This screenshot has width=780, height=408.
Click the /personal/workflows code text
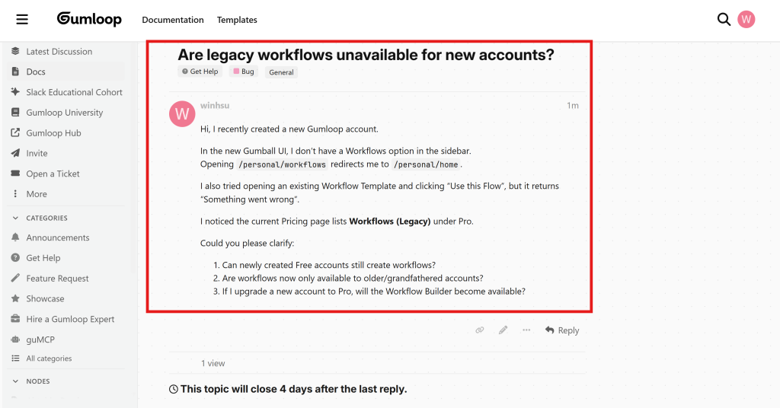(x=282, y=164)
